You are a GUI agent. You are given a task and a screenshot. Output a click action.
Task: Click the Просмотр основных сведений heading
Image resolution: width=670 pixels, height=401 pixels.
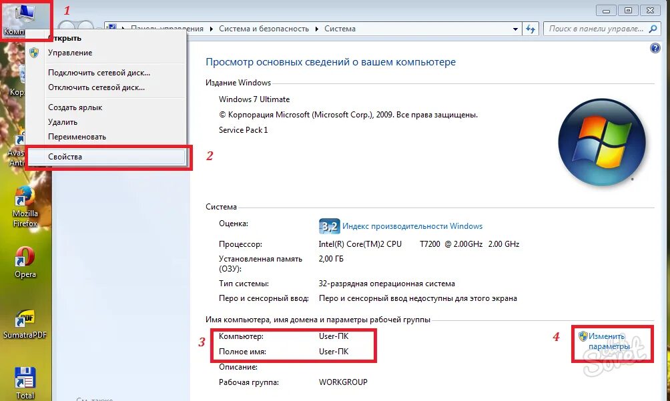pos(331,62)
